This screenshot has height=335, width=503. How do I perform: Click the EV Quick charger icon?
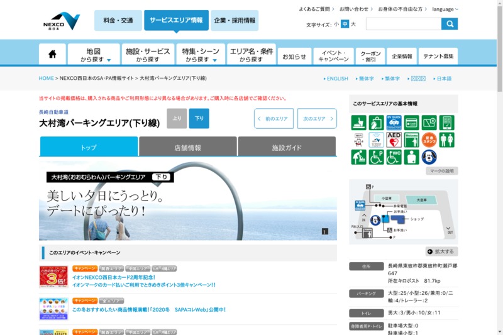point(394,123)
